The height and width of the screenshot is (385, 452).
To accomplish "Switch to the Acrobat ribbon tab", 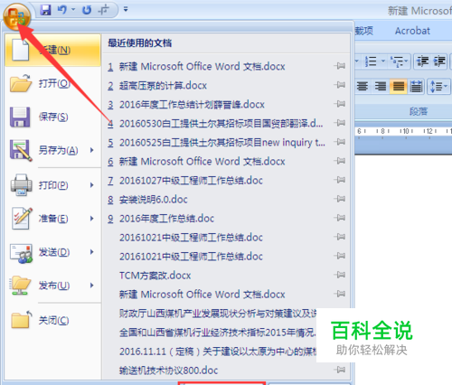I will (412, 31).
